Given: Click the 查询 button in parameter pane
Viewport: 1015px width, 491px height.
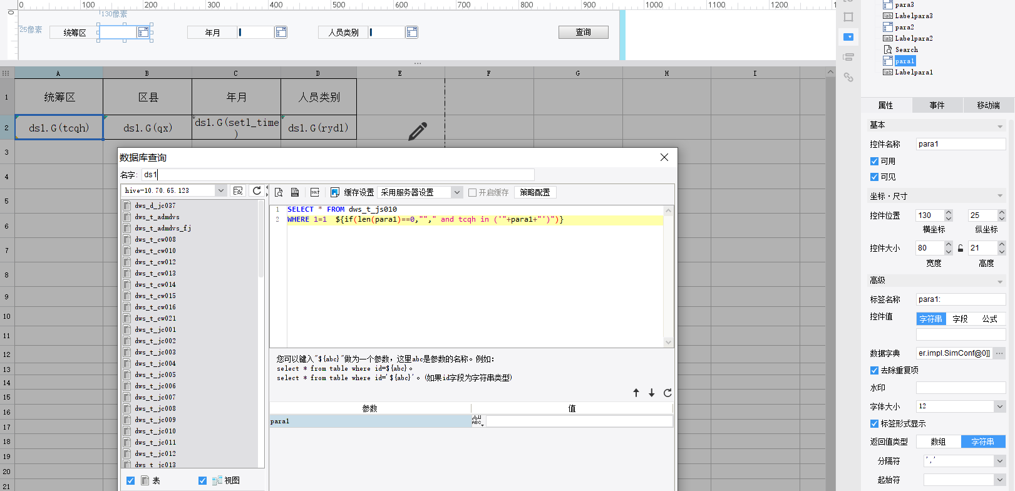Looking at the screenshot, I should coord(584,32).
